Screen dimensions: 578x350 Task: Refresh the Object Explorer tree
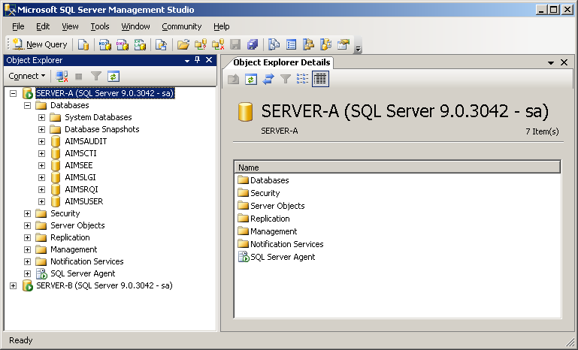[113, 76]
